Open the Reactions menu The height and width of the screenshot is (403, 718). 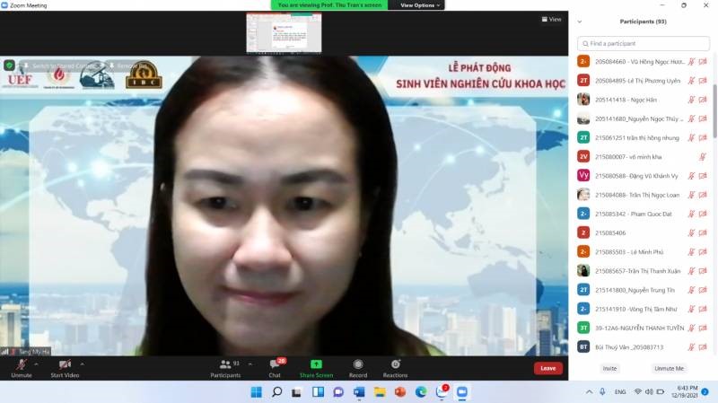(395, 364)
